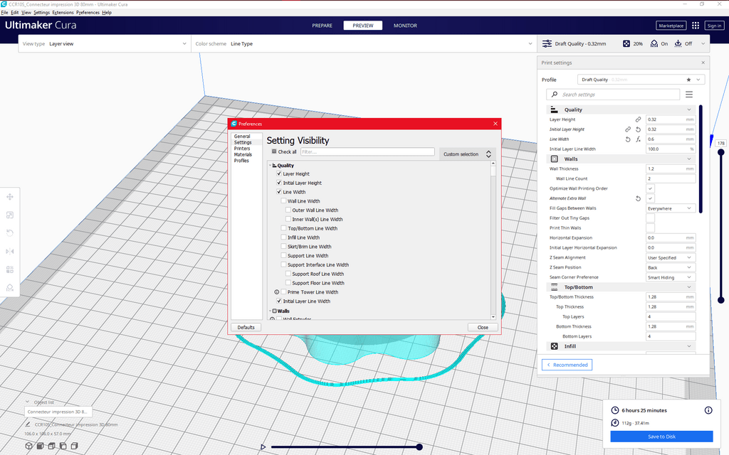
Task: Click the Save to Disk button
Action: (661, 437)
